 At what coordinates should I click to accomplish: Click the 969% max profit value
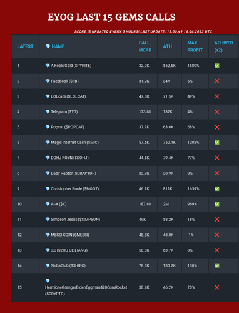tap(192, 204)
